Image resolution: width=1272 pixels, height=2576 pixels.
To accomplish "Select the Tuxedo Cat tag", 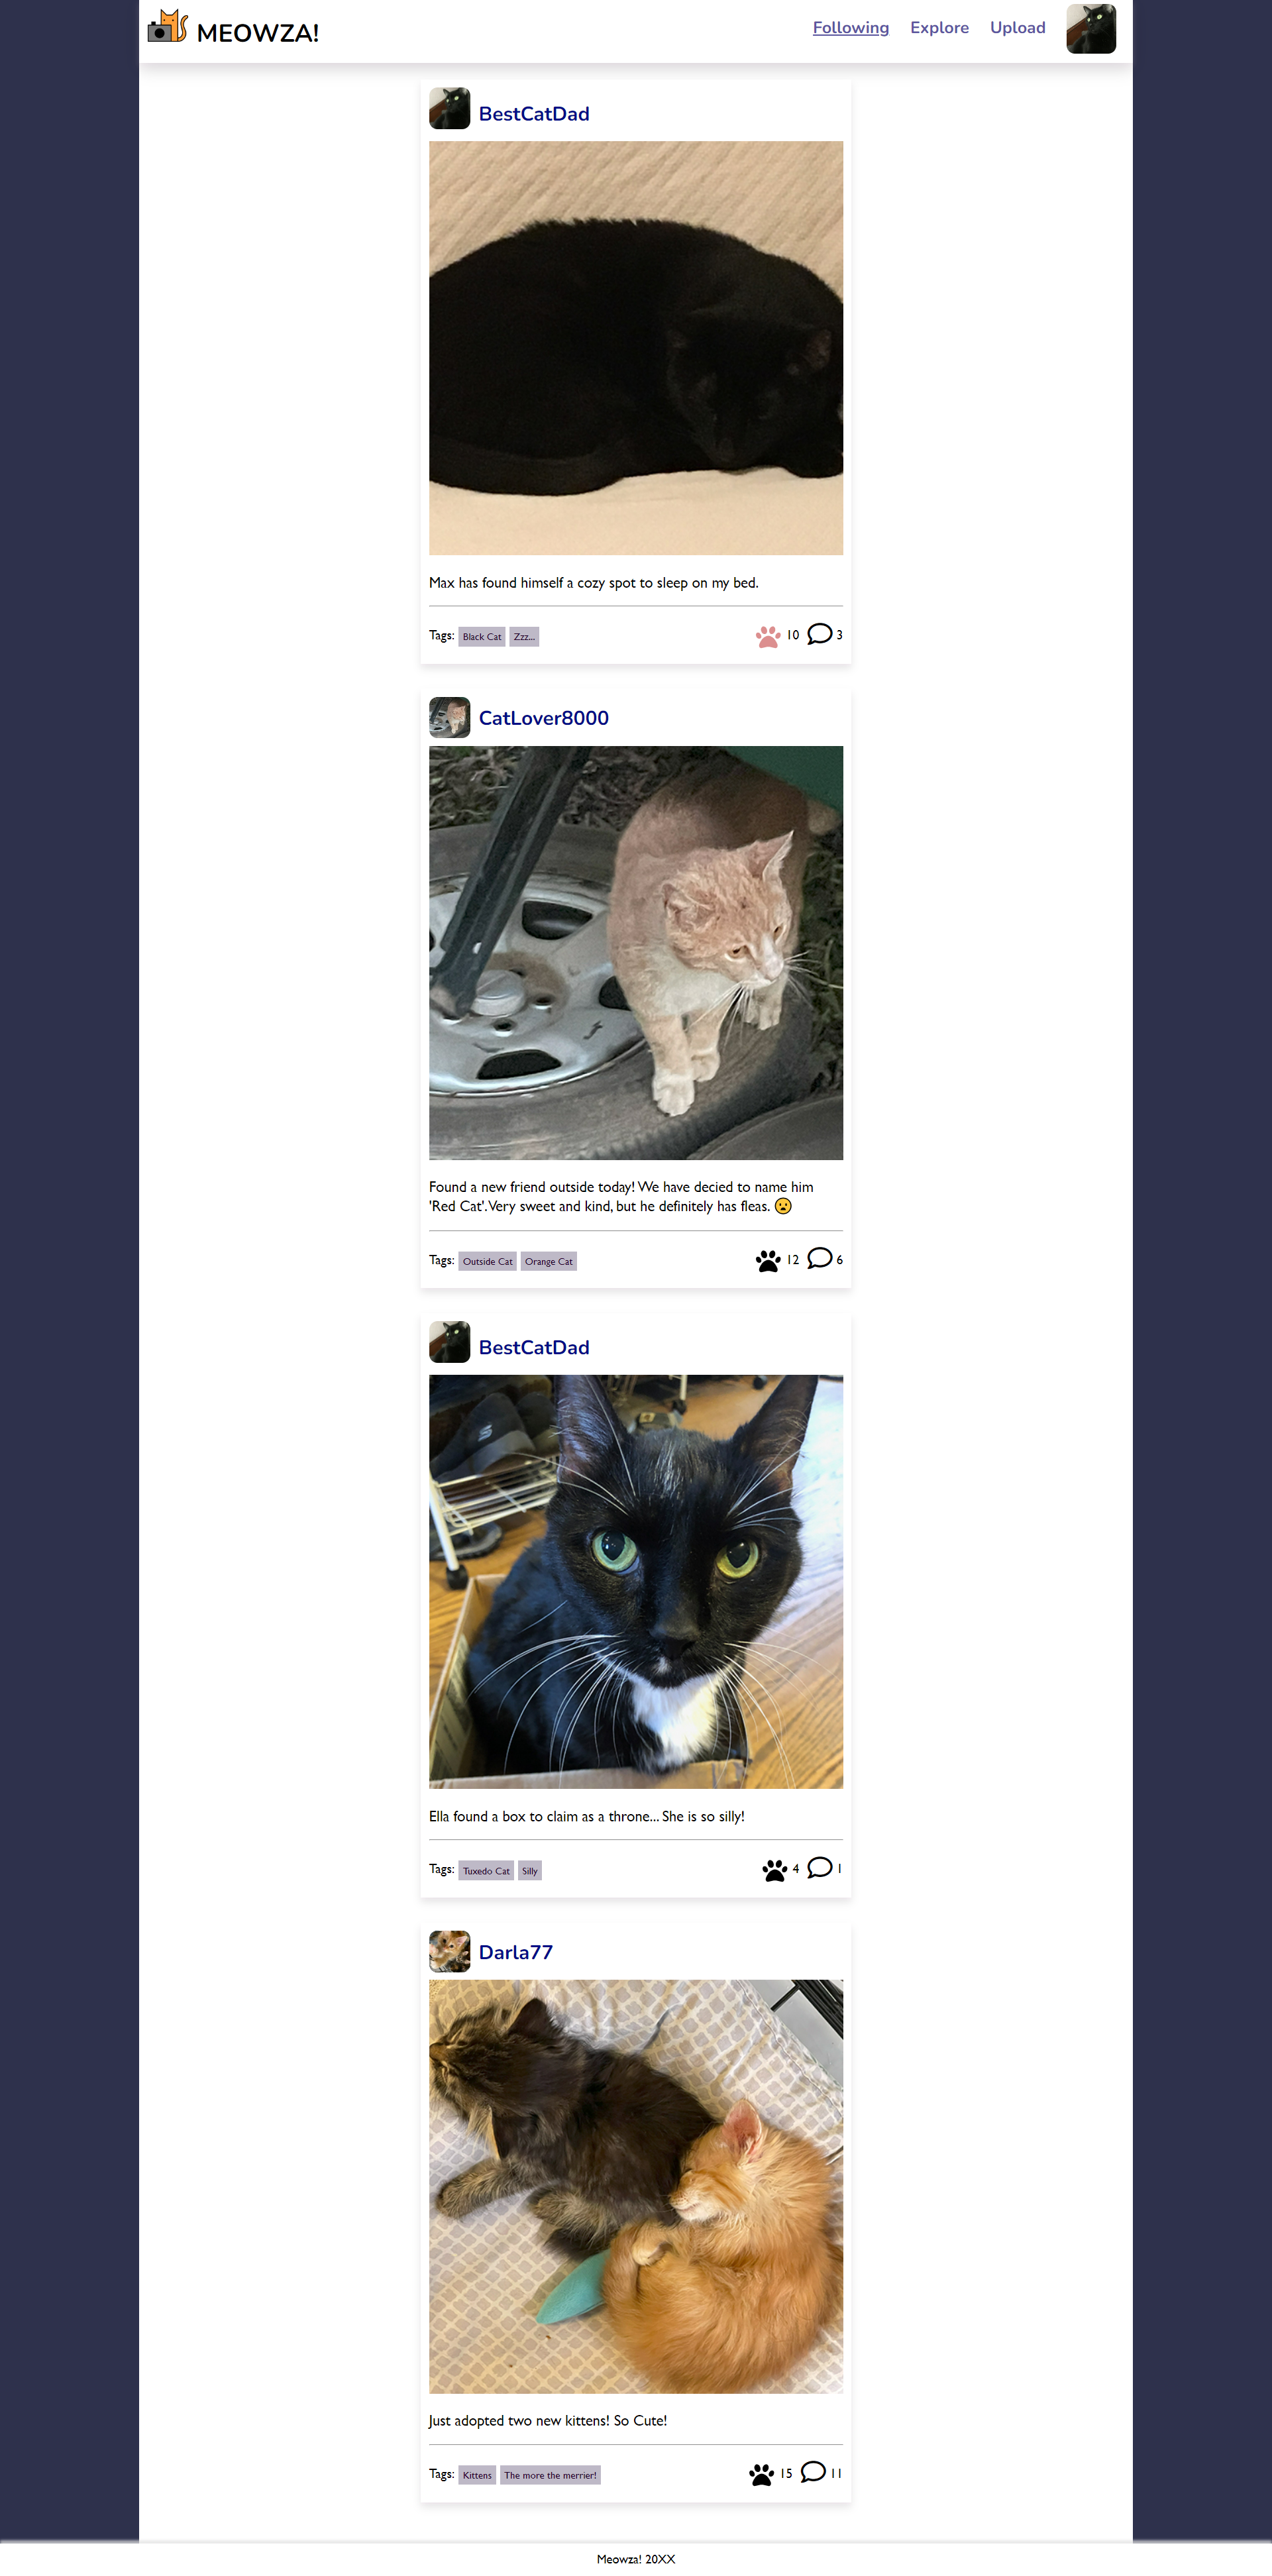I will click(x=486, y=1871).
